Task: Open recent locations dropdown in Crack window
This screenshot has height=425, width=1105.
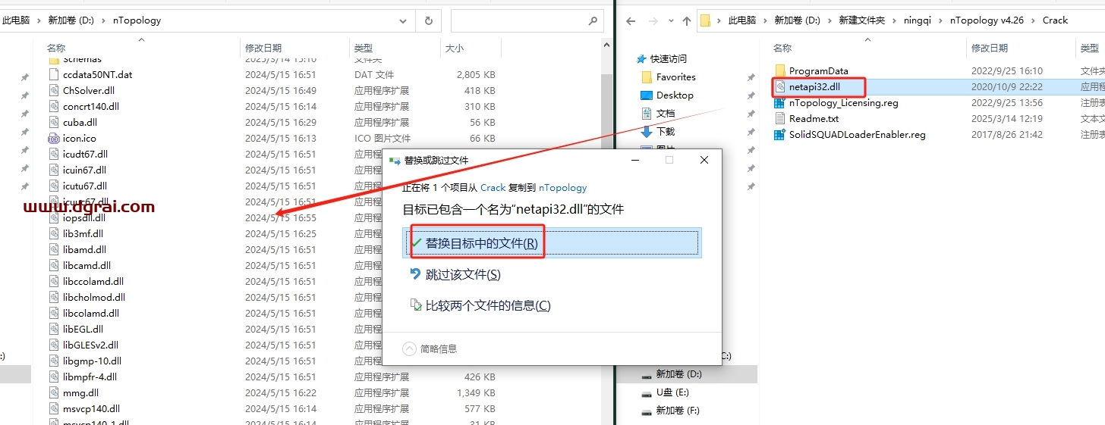Action: (x=670, y=21)
